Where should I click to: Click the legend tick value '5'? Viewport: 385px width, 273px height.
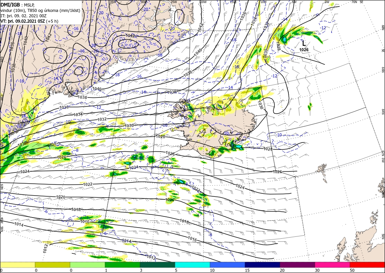tap(176, 270)
